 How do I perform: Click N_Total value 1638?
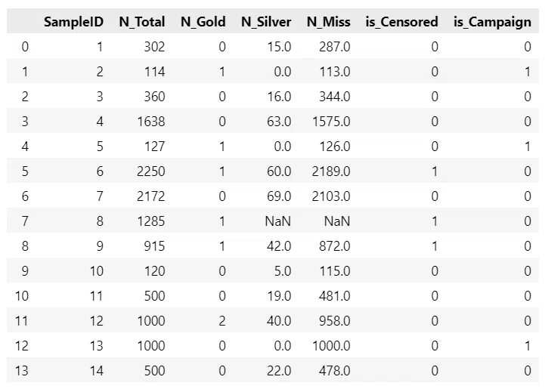151,122
